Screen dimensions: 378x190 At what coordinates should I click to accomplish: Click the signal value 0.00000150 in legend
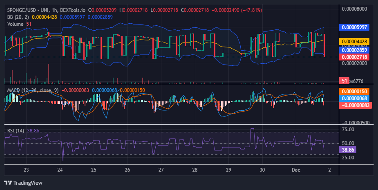[x=132, y=90]
